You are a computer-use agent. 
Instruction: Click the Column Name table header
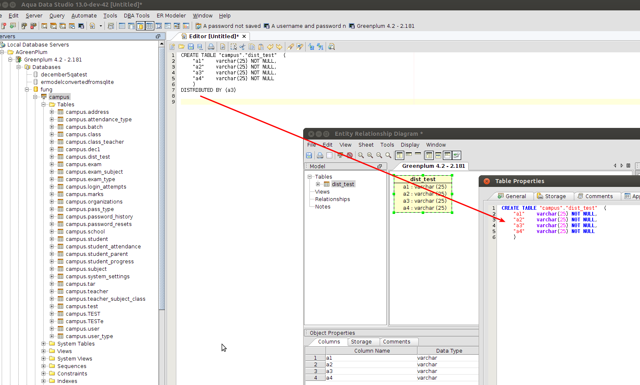372,351
